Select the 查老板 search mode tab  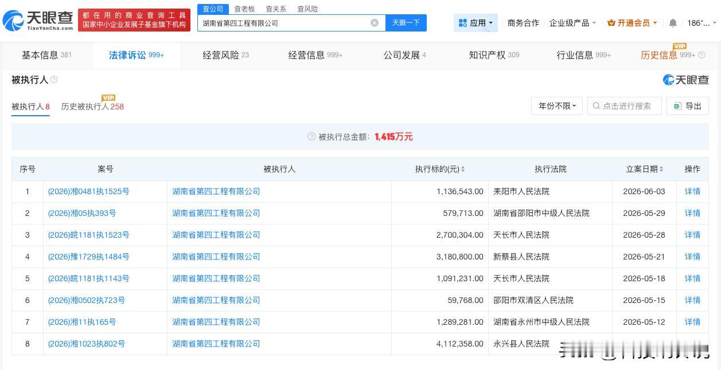(244, 9)
